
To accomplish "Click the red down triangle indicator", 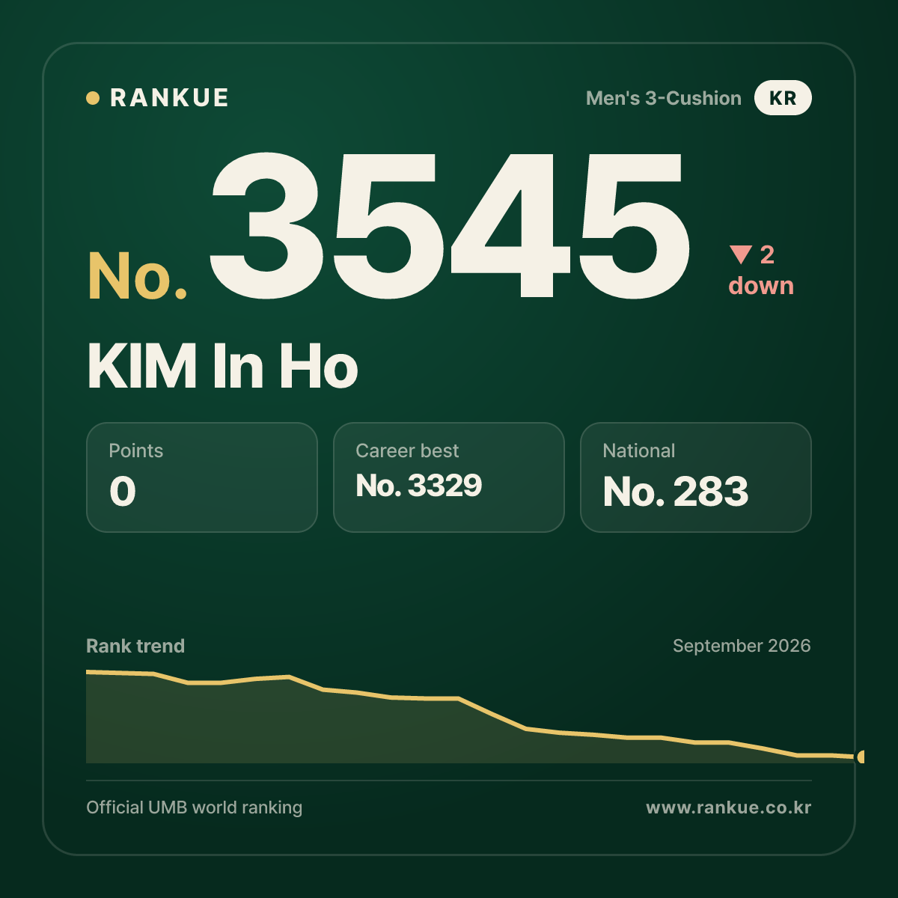I will pyautogui.click(x=741, y=254).
